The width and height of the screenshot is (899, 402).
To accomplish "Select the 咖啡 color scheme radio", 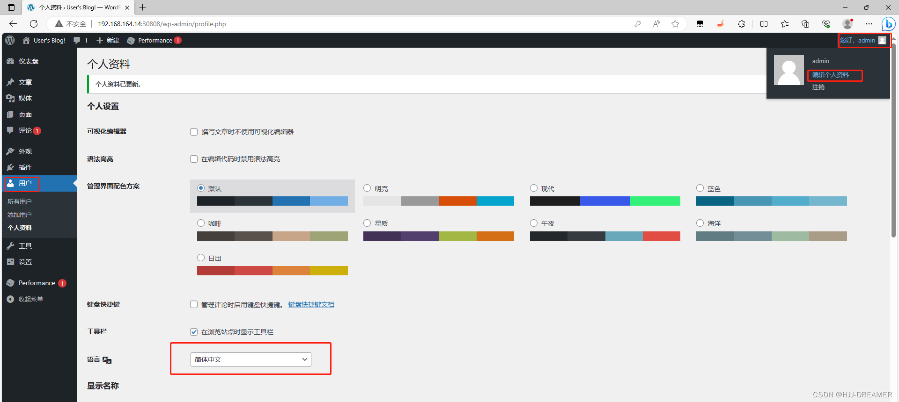I will (x=201, y=223).
